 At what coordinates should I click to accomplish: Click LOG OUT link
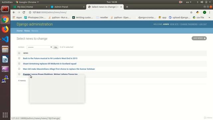pyautogui.click(x=203, y=24)
